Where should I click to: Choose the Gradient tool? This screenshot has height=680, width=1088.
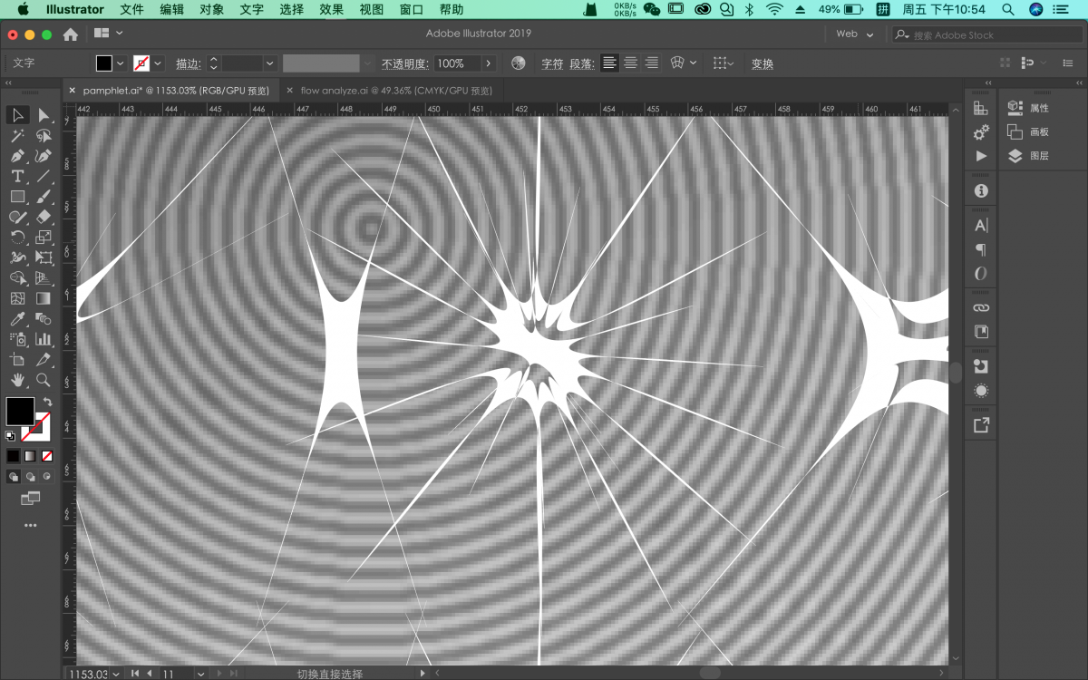coord(44,298)
